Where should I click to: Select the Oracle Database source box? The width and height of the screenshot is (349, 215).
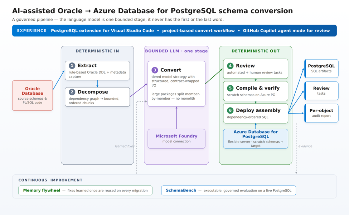(33, 95)
